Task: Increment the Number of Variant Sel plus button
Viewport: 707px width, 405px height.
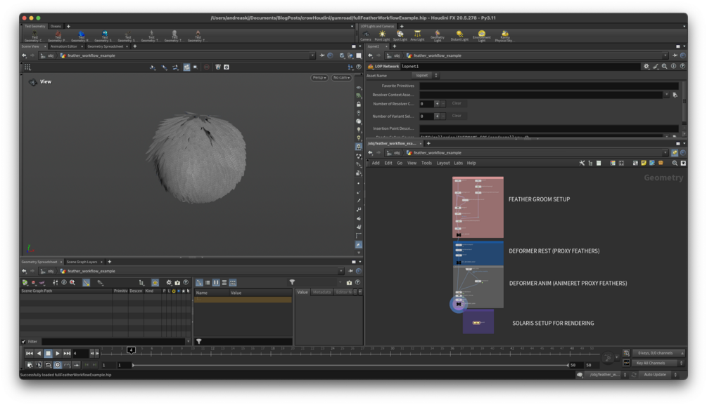Action: click(x=437, y=116)
